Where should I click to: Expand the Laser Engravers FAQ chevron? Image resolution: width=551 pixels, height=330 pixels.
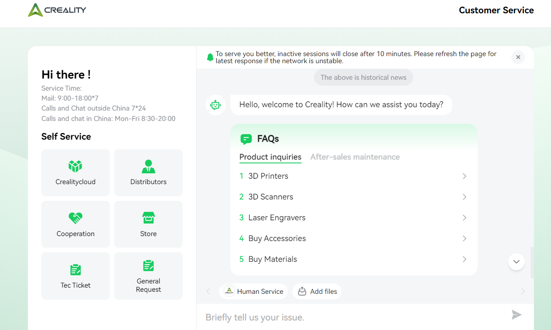point(464,218)
